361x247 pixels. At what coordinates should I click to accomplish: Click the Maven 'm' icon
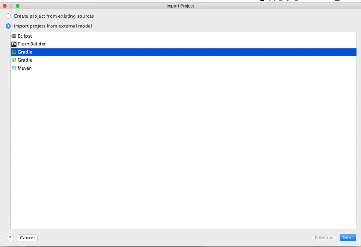pyautogui.click(x=14, y=68)
